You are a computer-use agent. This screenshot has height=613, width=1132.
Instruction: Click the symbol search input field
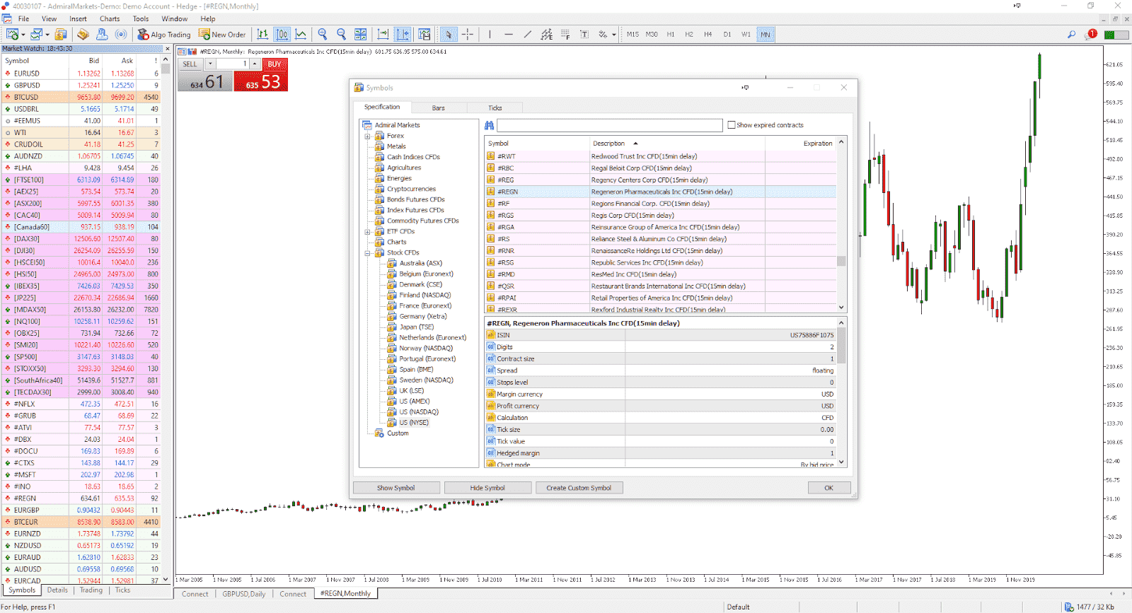coord(610,125)
